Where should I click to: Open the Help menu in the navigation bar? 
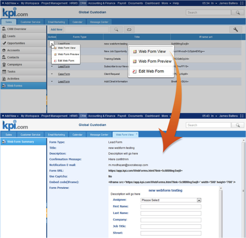(x=176, y=3)
